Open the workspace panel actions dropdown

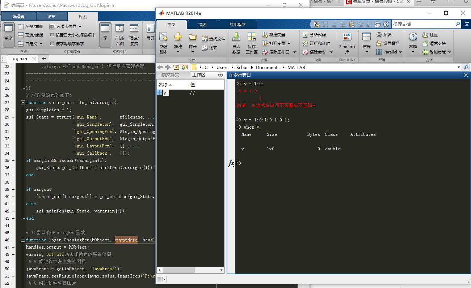pos(220,75)
